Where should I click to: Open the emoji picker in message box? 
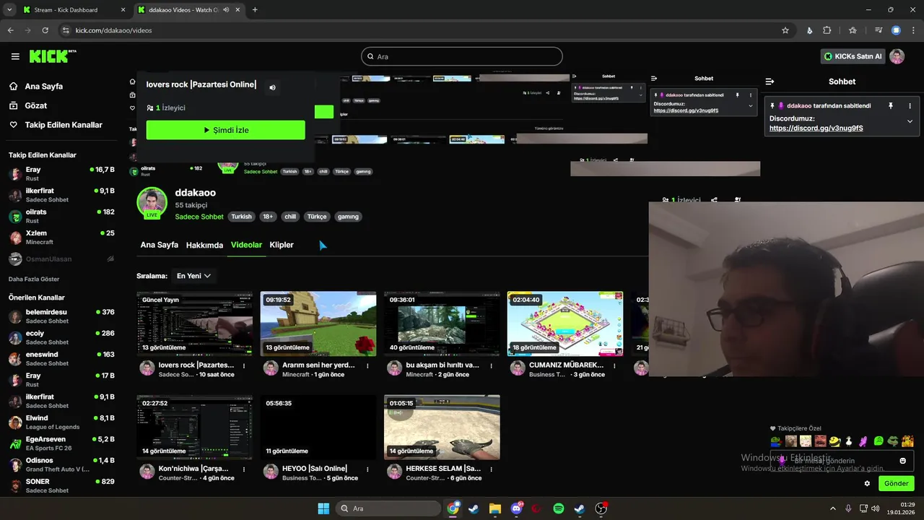point(902,461)
